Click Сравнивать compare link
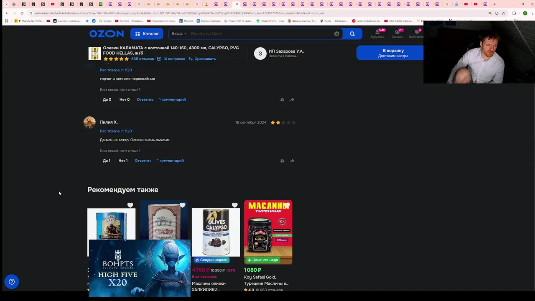The height and width of the screenshot is (301, 535). [x=202, y=59]
